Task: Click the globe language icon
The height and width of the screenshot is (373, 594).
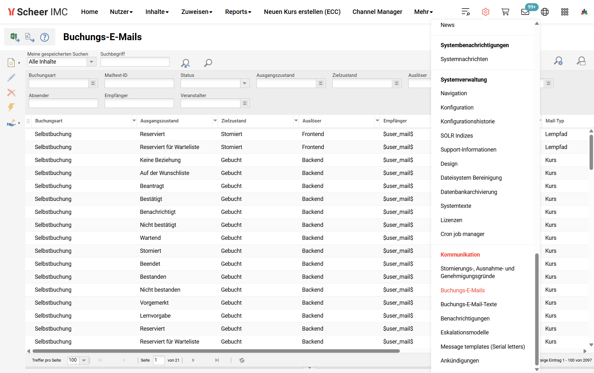Action: (545, 12)
